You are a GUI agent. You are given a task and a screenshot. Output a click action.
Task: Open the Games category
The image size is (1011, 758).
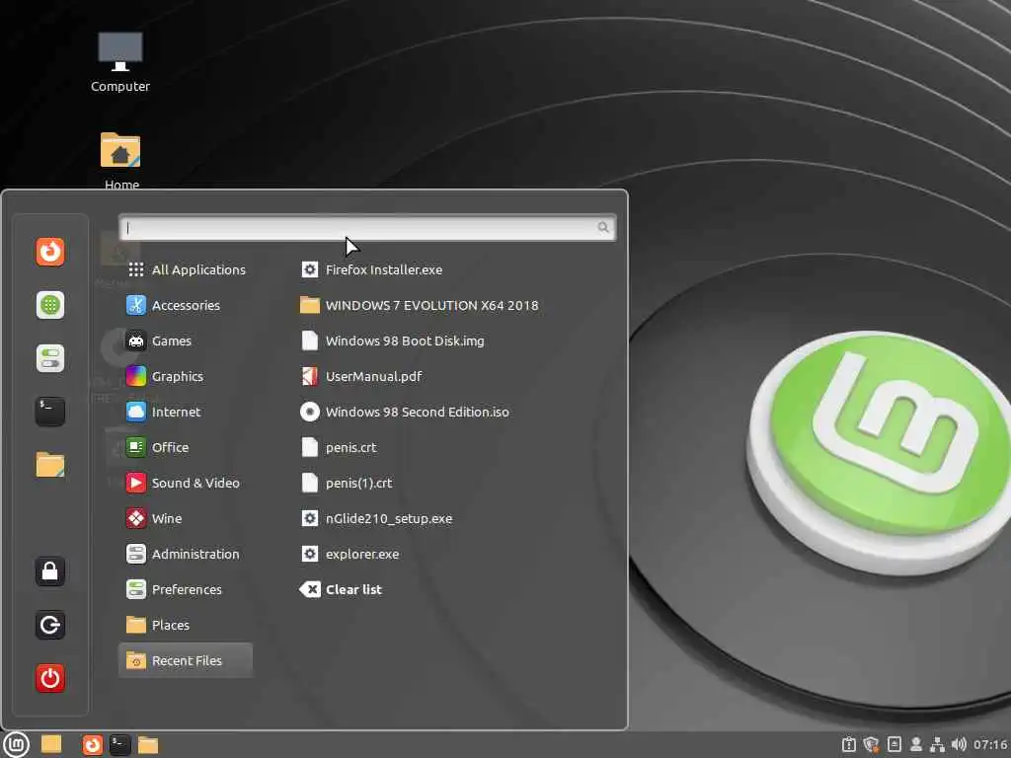pyautogui.click(x=186, y=341)
